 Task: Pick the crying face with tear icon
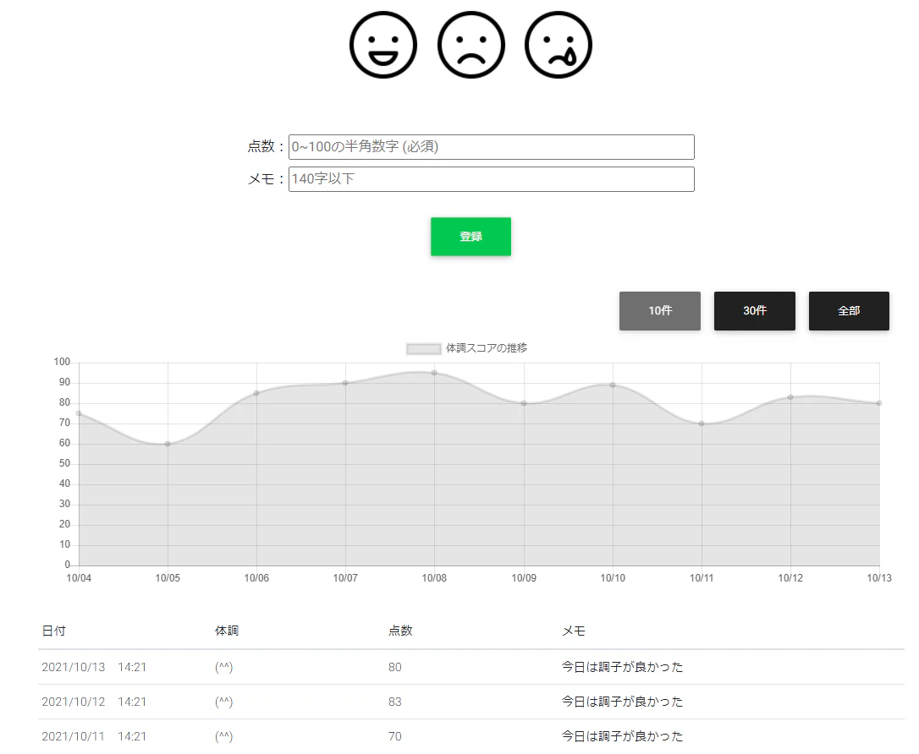coord(559,45)
